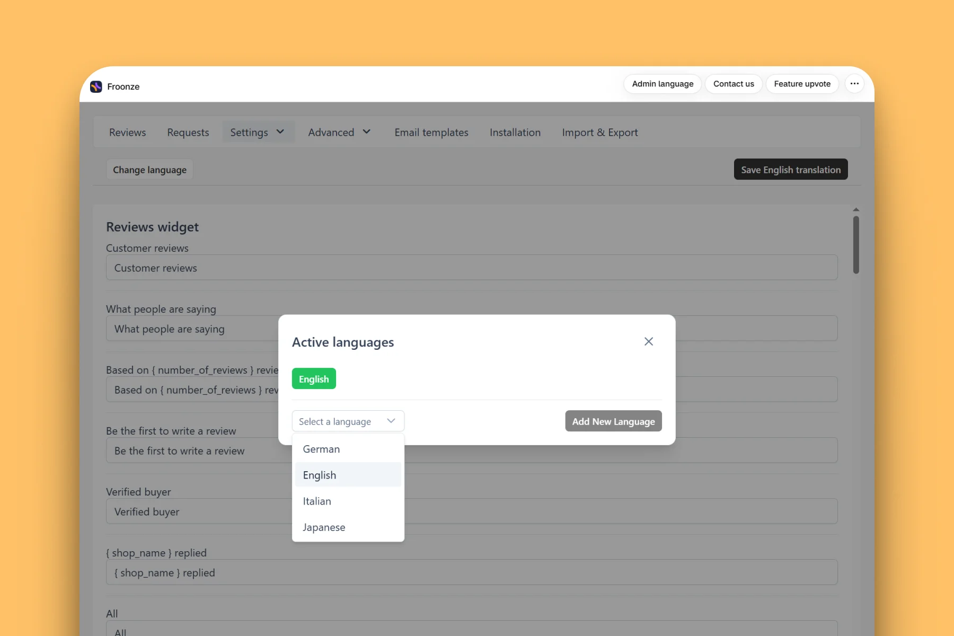Click the scrollbar up arrow

[x=856, y=210]
